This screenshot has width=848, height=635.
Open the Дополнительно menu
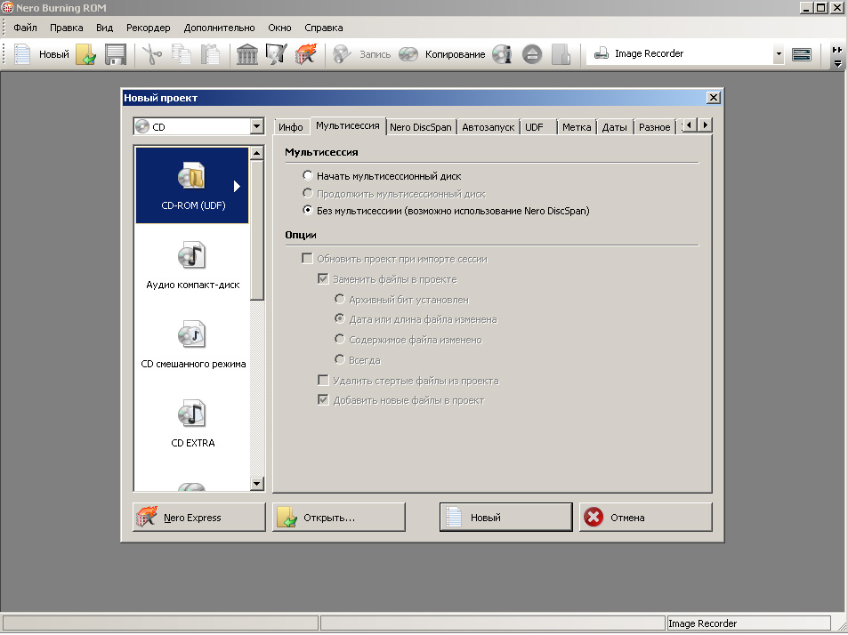coord(219,28)
